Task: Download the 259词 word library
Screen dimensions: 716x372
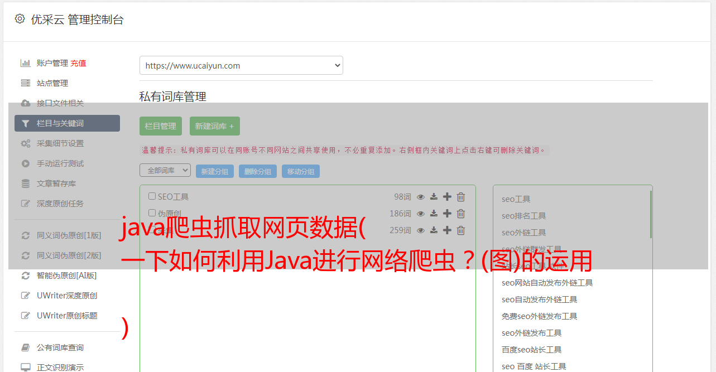Action: pos(434,230)
